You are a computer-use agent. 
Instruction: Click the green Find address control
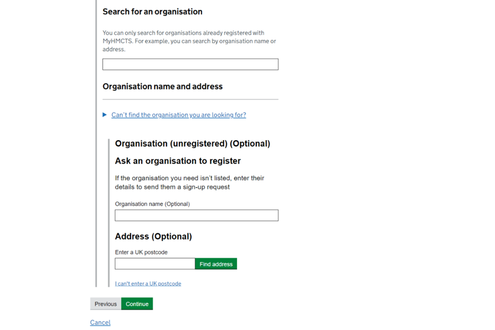point(216,263)
